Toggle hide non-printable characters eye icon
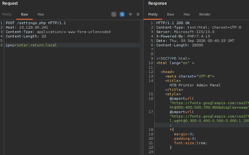Viewport: 249px width, 155px height. point(114,14)
